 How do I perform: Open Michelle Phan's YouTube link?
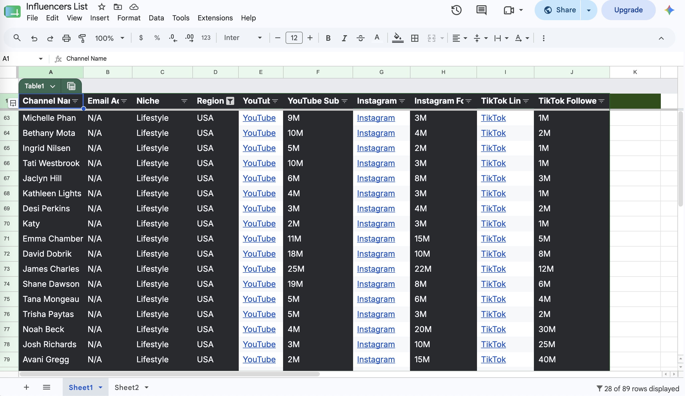tap(259, 118)
